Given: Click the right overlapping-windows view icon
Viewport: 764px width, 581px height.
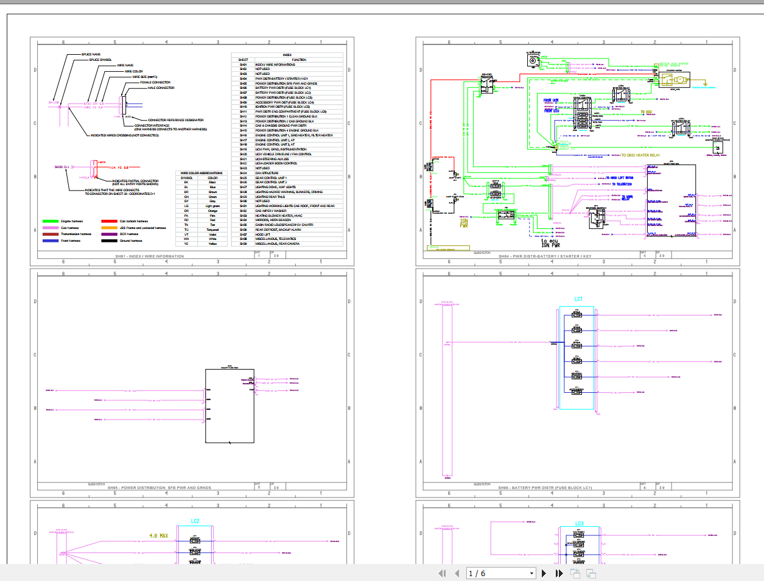Looking at the screenshot, I should click(591, 573).
